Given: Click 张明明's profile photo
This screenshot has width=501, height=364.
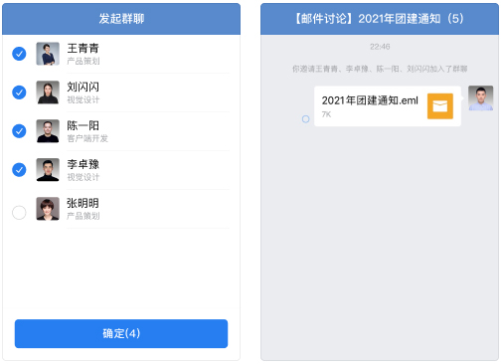Looking at the screenshot, I should [x=48, y=209].
